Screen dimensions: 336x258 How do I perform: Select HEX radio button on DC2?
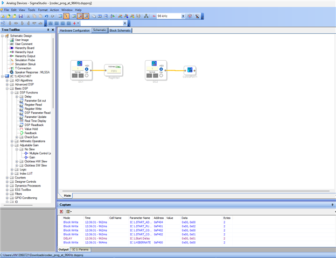click(161, 69)
